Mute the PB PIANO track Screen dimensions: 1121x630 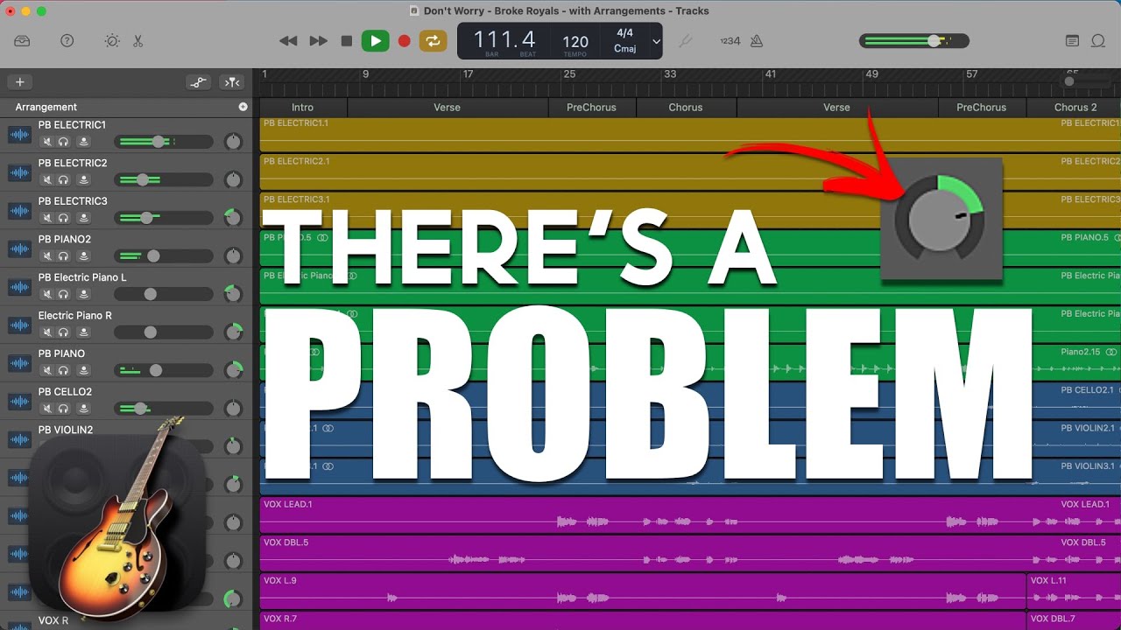click(47, 370)
